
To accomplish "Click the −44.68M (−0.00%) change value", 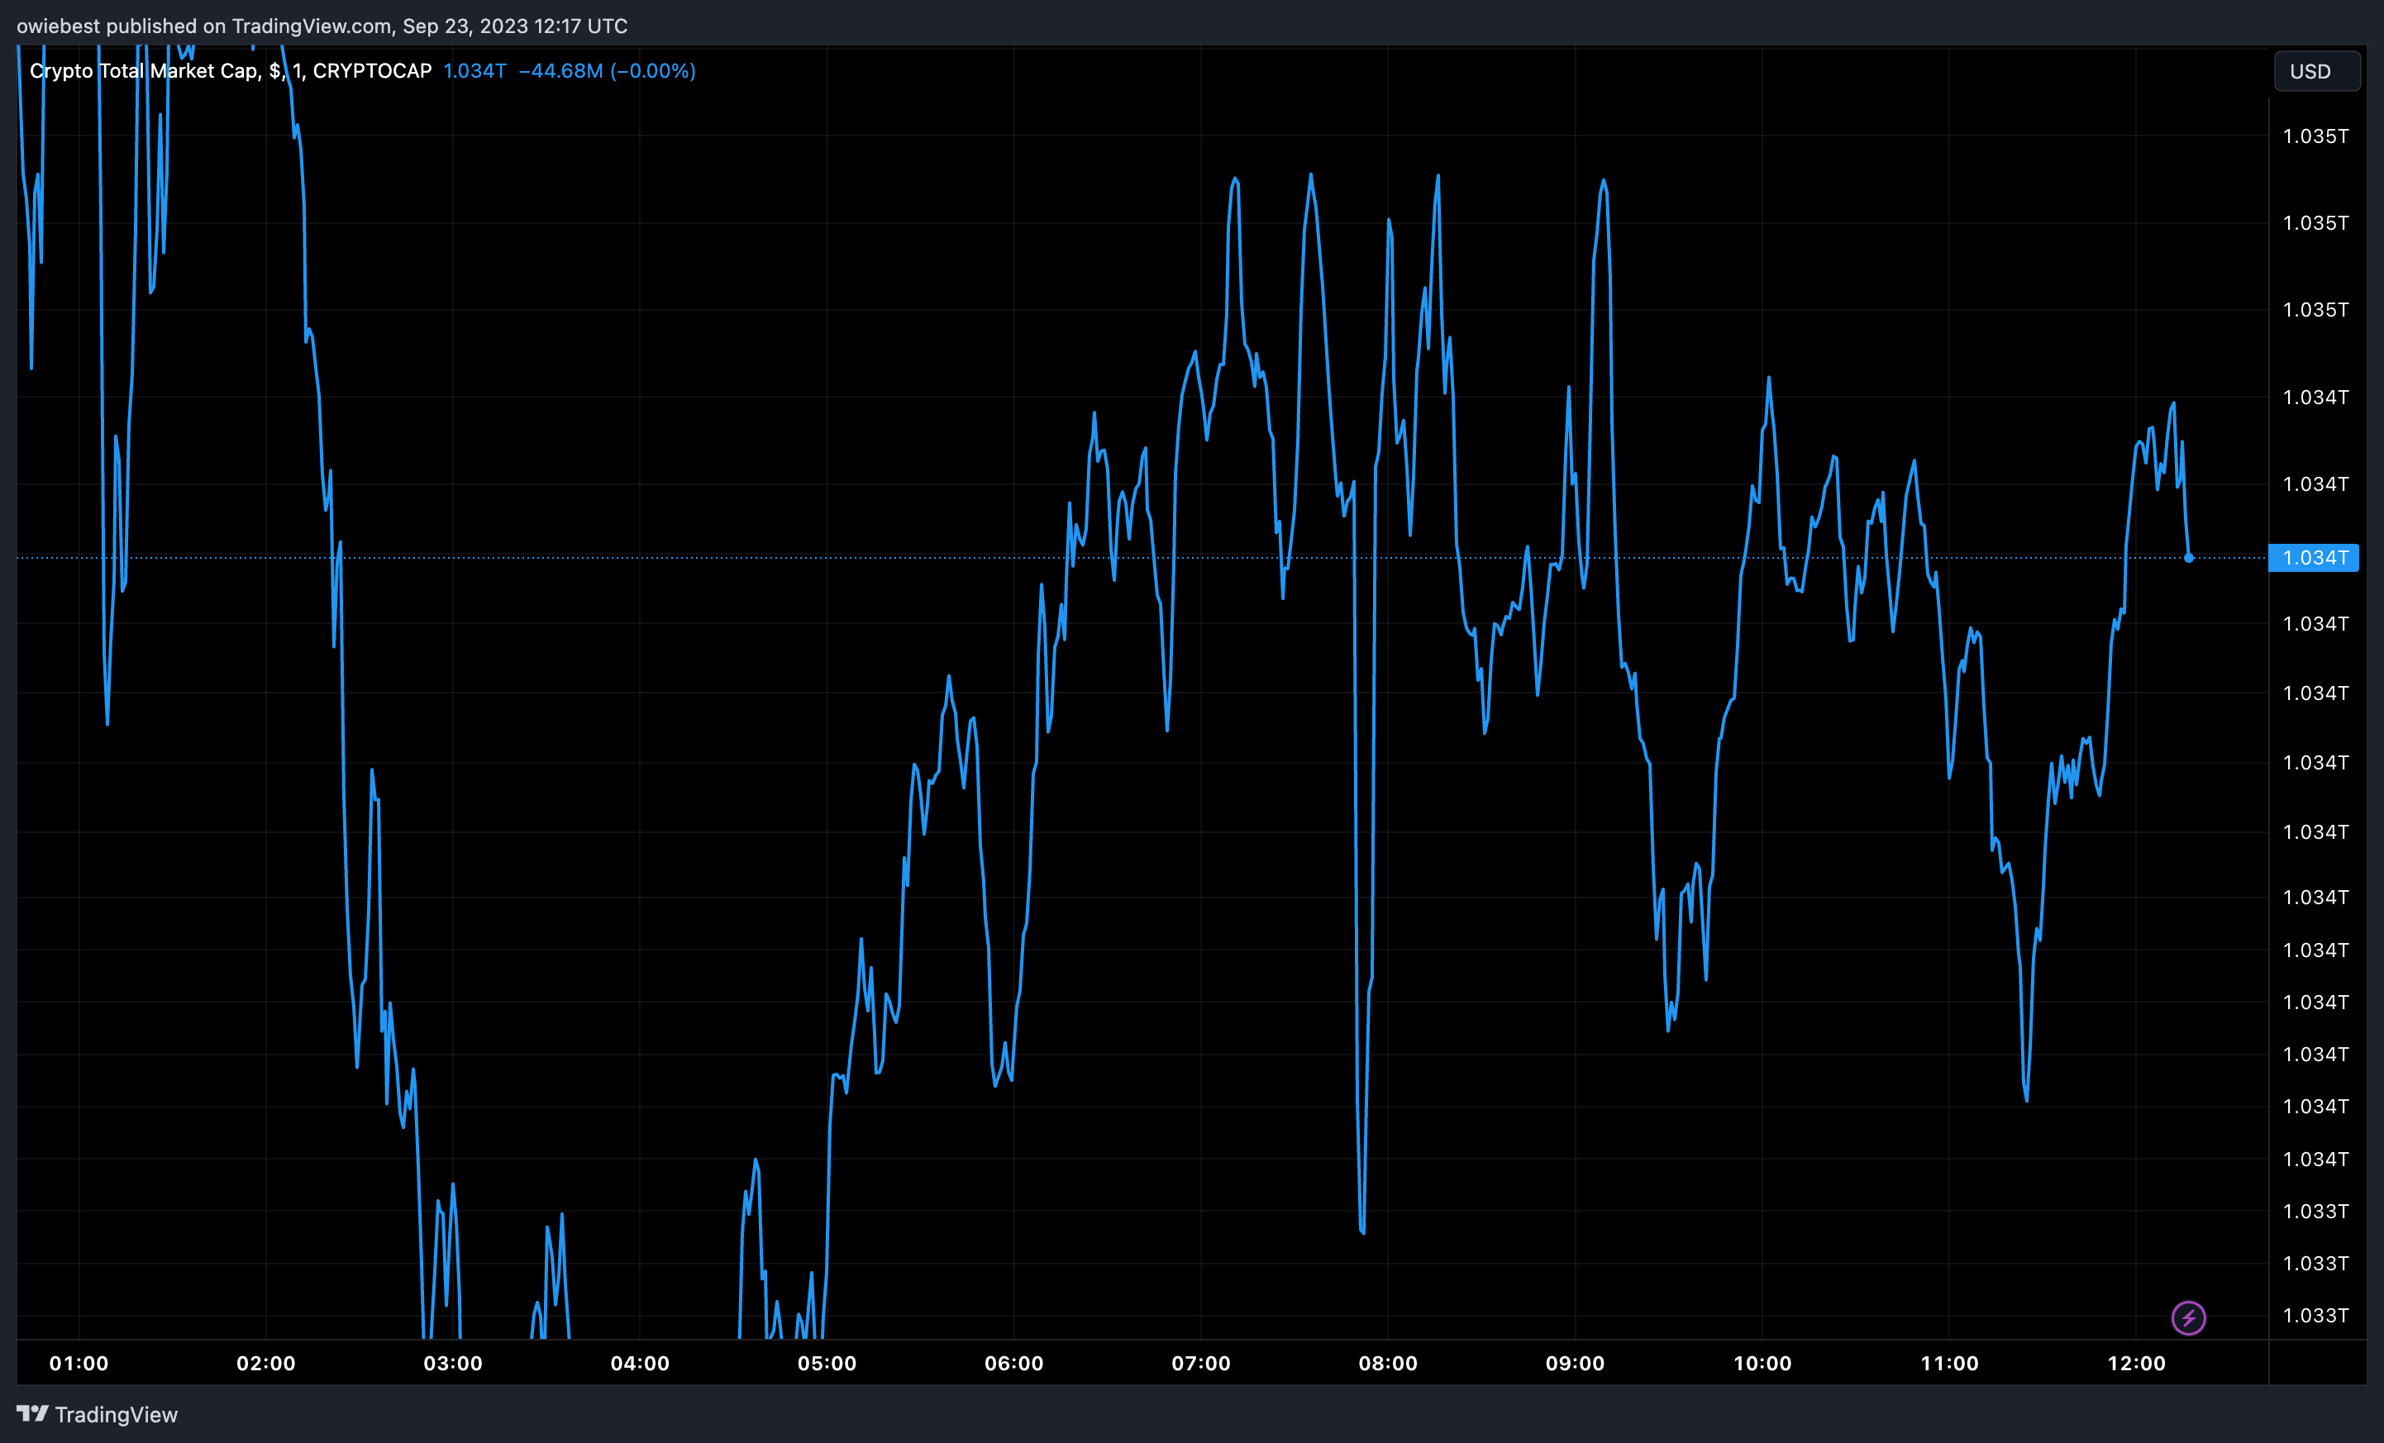I will click(607, 70).
